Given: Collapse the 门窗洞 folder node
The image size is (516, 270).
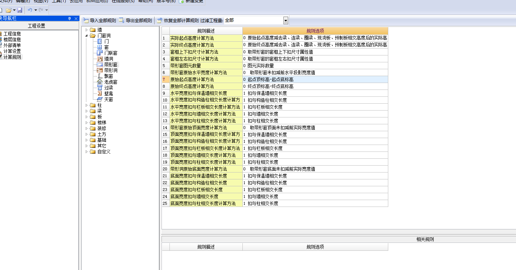Looking at the screenshot, I should coord(86,36).
